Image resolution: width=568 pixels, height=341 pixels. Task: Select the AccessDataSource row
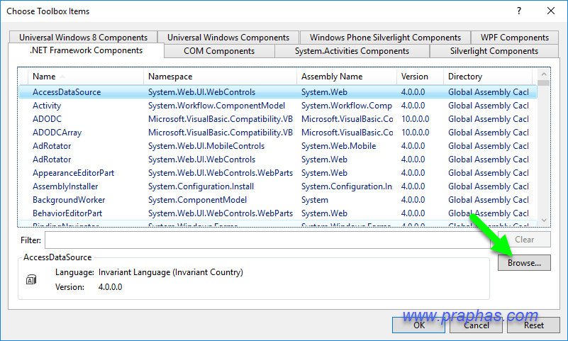pos(278,92)
